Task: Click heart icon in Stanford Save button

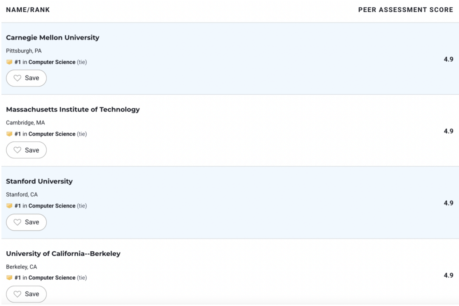Action: tap(17, 222)
